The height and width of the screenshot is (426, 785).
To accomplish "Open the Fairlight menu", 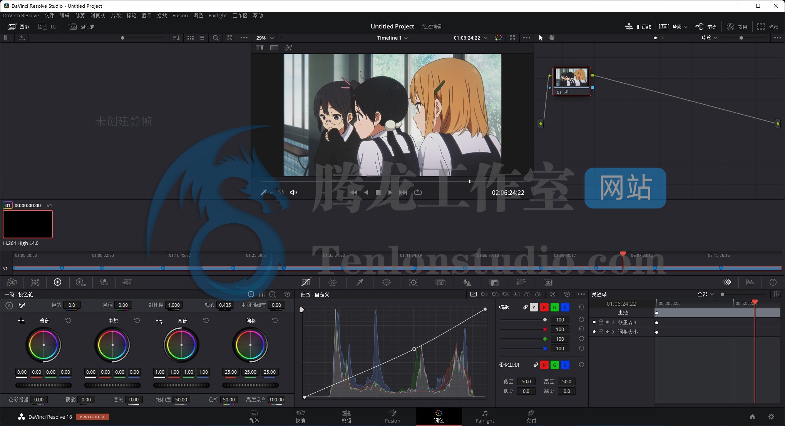I will point(218,15).
